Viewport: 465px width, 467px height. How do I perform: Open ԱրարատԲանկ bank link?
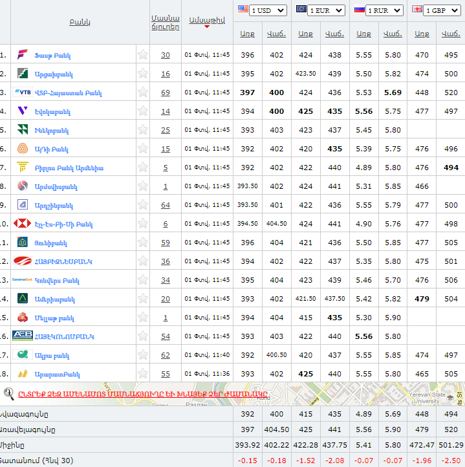click(57, 375)
